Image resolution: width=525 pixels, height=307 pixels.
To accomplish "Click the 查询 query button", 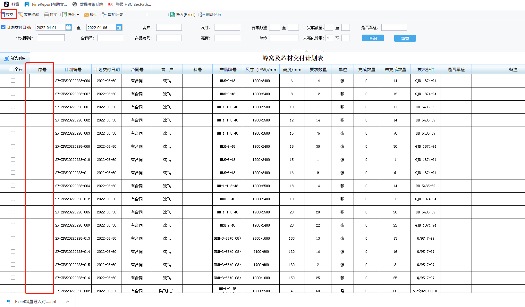I will coord(373,38).
